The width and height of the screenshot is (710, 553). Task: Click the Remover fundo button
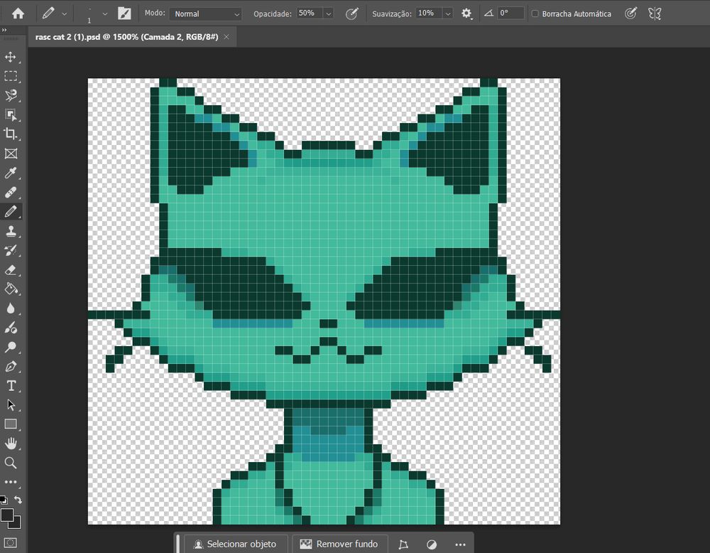click(x=339, y=544)
